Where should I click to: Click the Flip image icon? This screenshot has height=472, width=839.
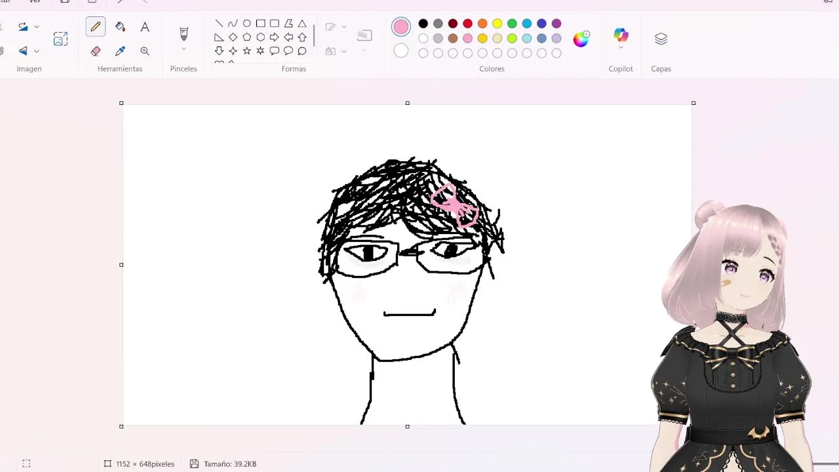coord(23,51)
